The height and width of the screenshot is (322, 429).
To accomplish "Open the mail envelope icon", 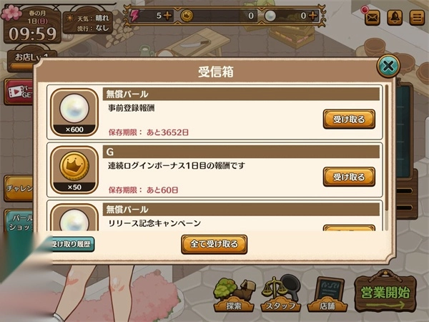I will 373,17.
